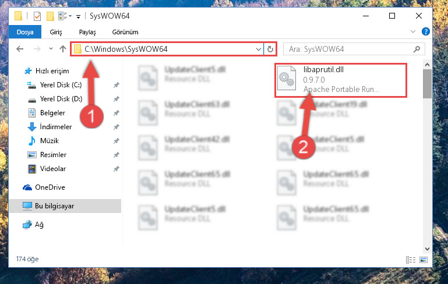Expand the address bar history dropdown

(x=258, y=49)
